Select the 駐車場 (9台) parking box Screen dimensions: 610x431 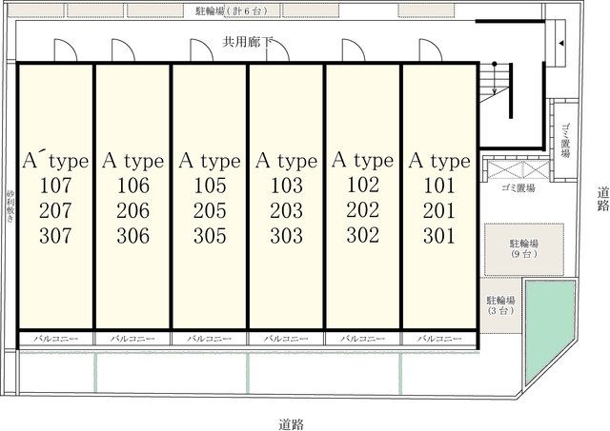(518, 249)
